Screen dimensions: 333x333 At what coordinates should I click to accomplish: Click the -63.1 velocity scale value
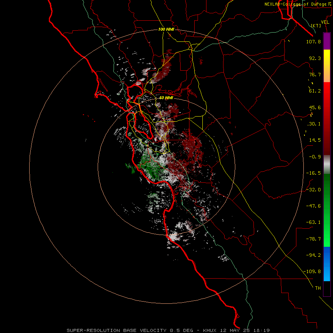point(313,222)
